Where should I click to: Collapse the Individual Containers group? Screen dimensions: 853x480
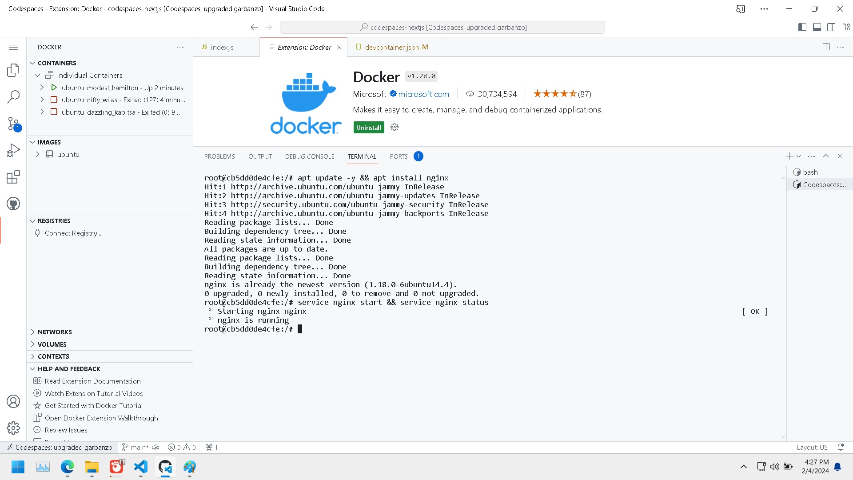click(38, 76)
